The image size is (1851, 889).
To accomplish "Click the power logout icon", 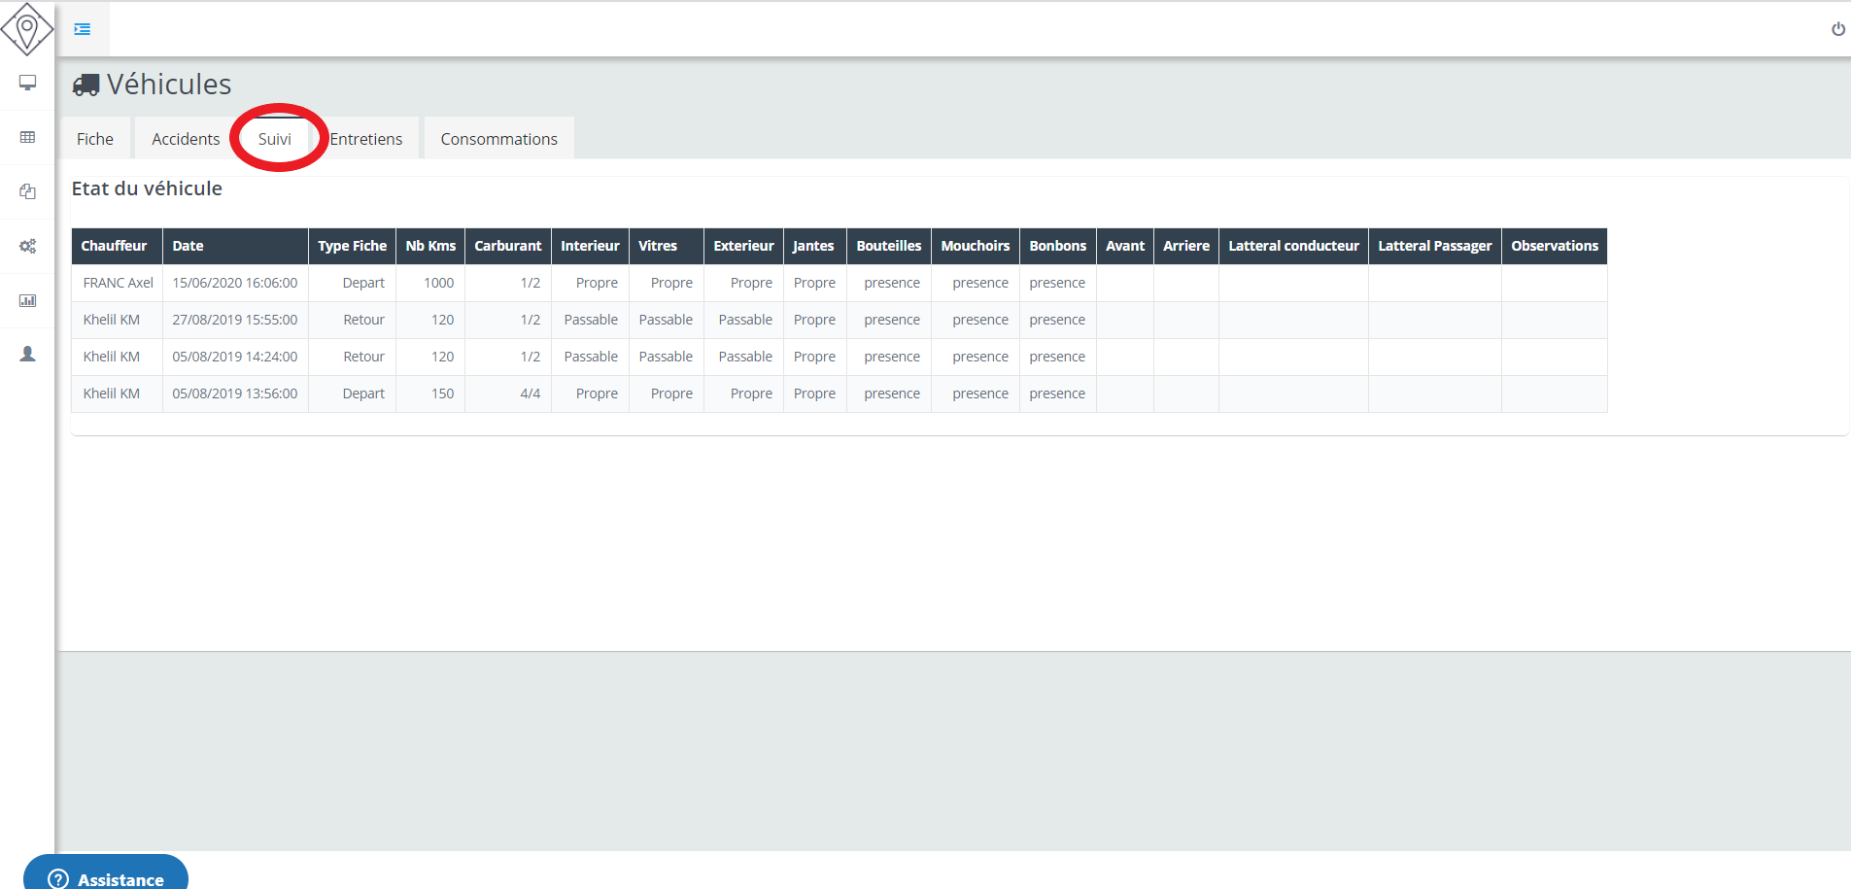I will pyautogui.click(x=1837, y=29).
